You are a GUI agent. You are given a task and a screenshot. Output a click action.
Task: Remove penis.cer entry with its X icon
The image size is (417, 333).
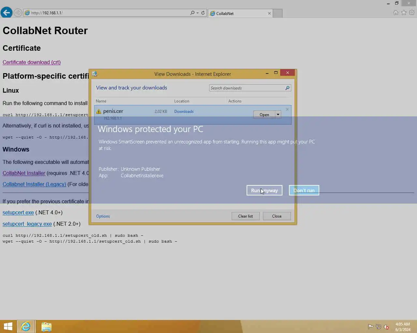click(287, 109)
